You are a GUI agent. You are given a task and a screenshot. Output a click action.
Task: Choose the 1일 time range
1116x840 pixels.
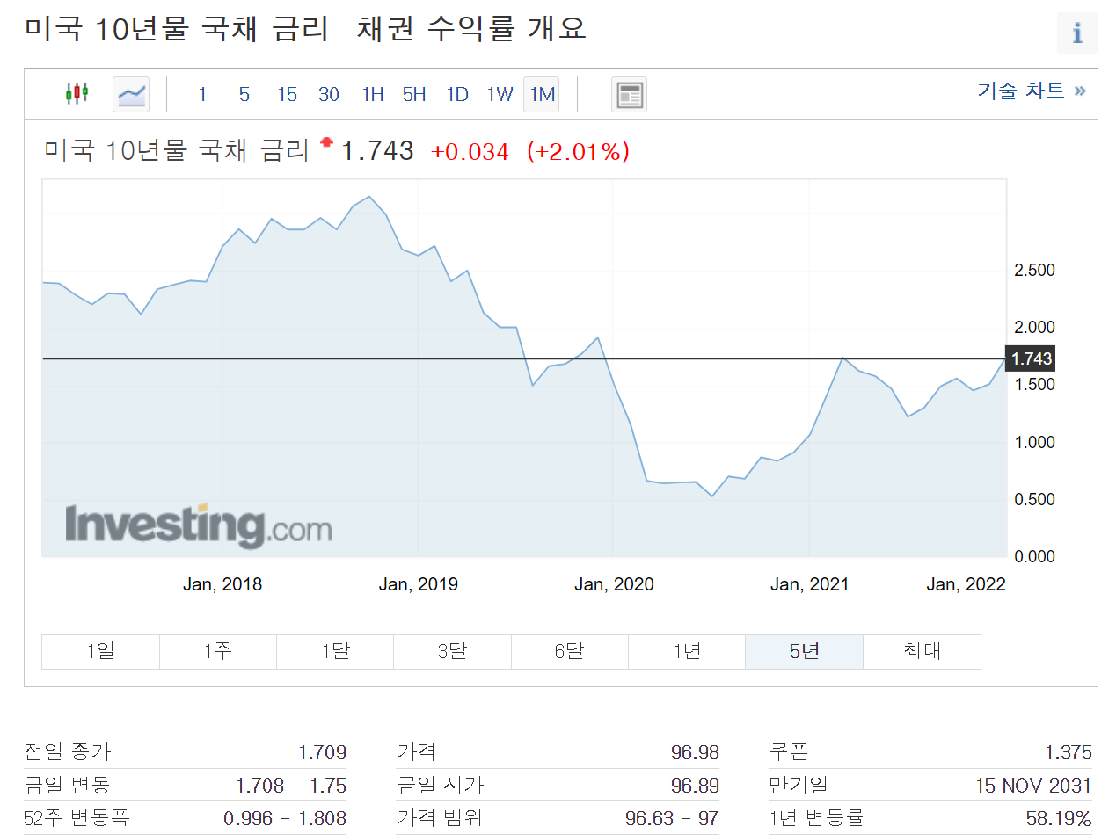[x=100, y=651]
